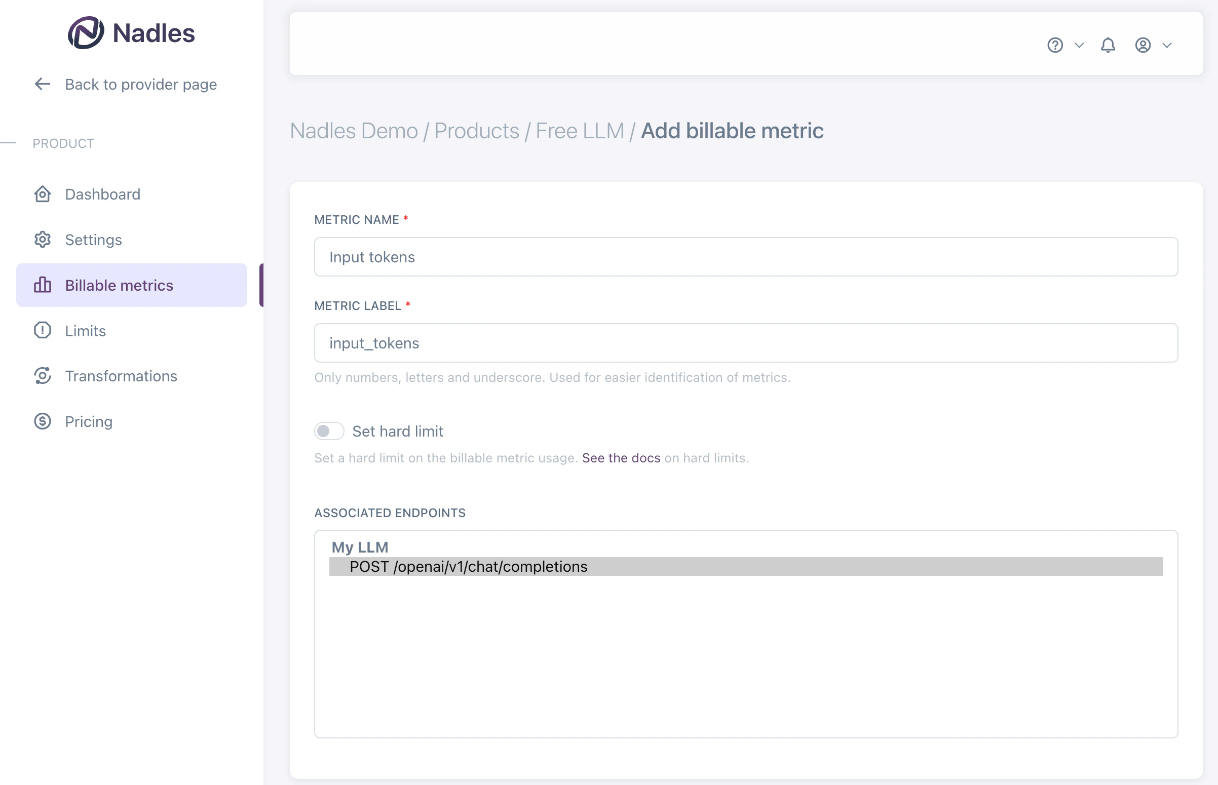
Task: Select the POST /openai/v1/chat/completions endpoint
Action: [468, 566]
